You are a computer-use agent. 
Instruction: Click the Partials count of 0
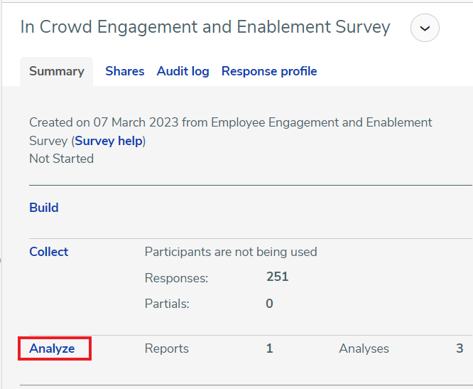pos(269,304)
